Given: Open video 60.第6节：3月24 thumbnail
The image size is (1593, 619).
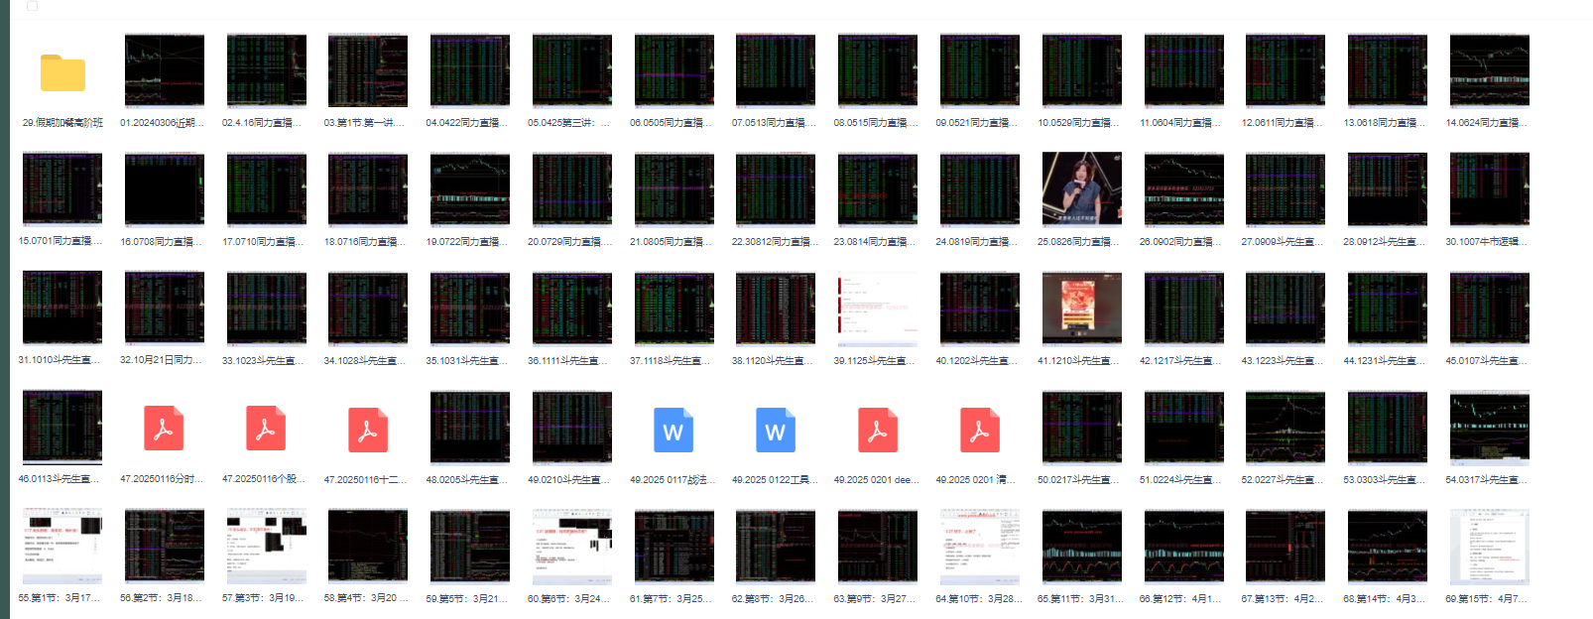Looking at the screenshot, I should [x=571, y=547].
